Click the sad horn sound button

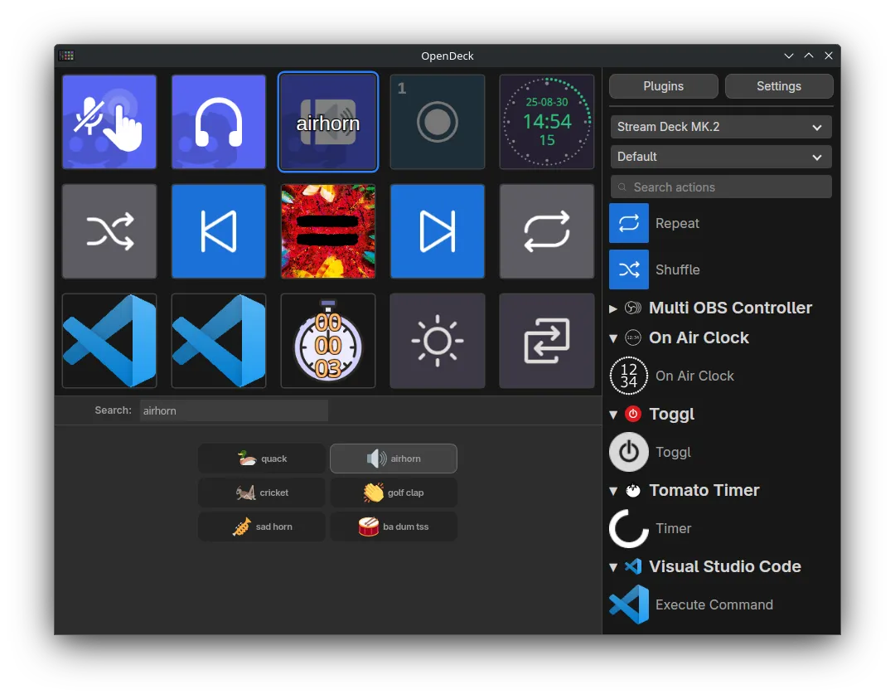click(261, 526)
